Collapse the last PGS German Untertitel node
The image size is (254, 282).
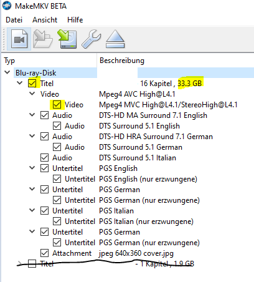pos(32,231)
